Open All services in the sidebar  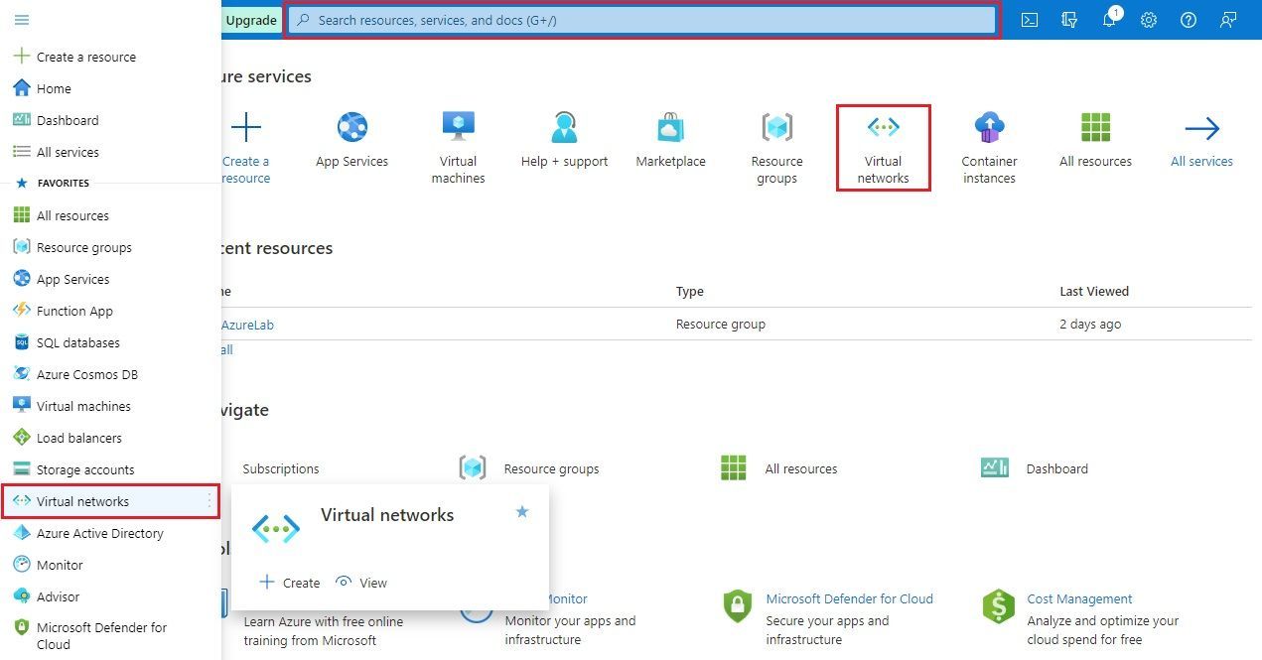(68, 152)
